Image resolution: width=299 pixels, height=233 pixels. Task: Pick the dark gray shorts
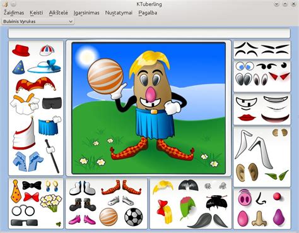point(52,103)
